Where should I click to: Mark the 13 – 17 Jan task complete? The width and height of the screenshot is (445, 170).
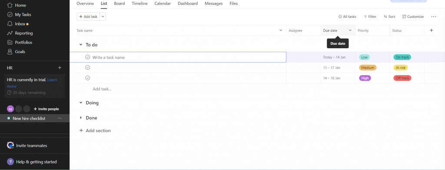click(88, 67)
